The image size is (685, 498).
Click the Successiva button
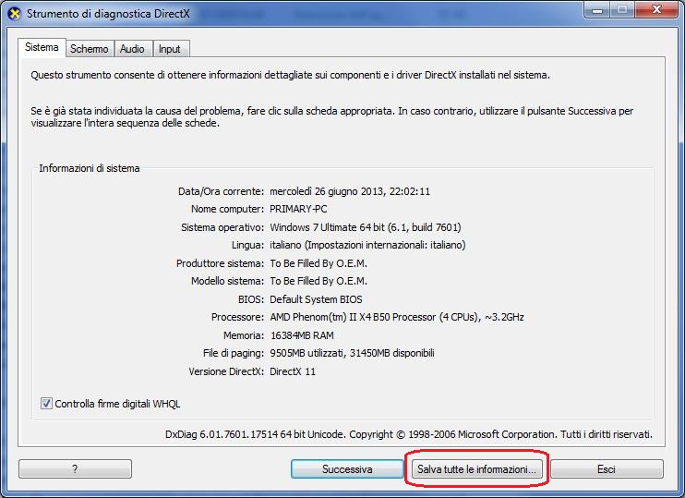coord(347,468)
